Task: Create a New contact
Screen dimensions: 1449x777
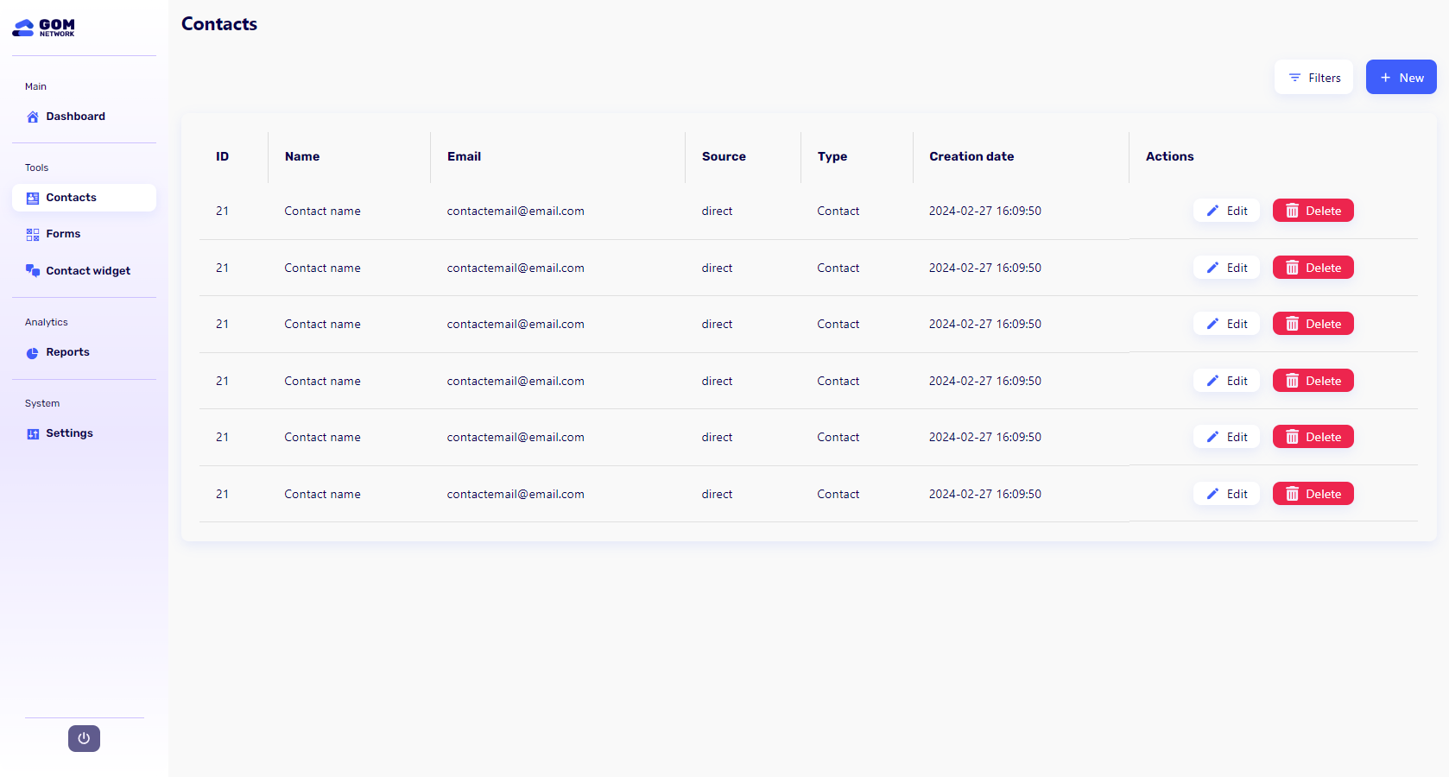Action: pyautogui.click(x=1401, y=78)
